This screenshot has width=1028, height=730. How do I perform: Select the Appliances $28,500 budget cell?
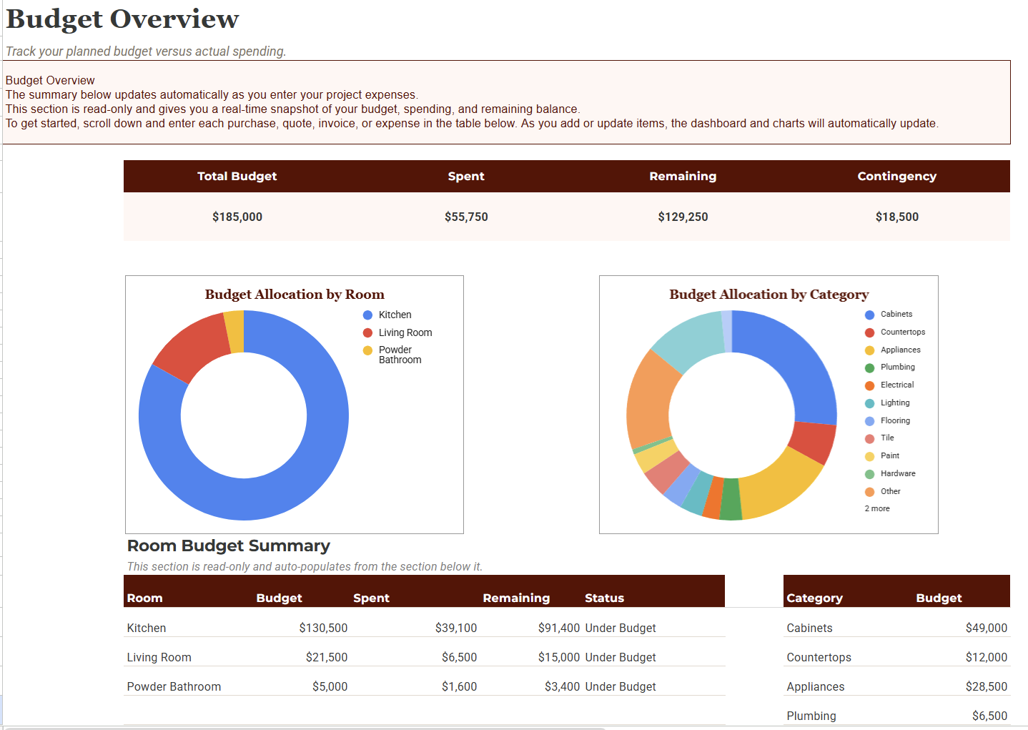(x=986, y=686)
